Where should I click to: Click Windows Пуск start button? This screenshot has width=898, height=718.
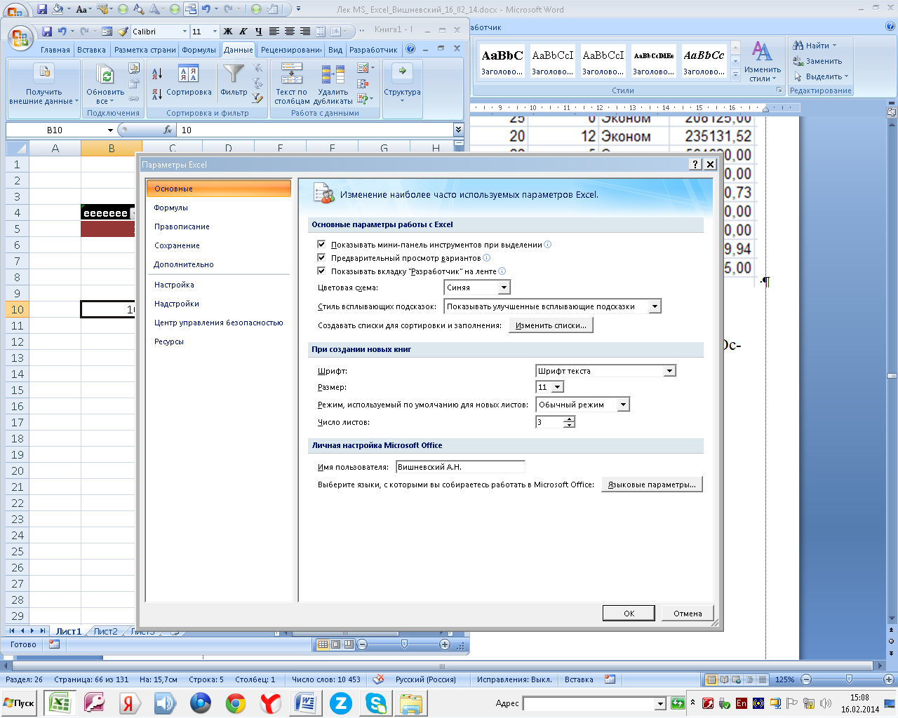click(19, 703)
